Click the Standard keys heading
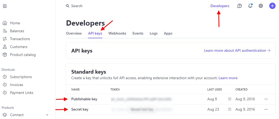279x119 pixels. pyautogui.click(x=89, y=72)
